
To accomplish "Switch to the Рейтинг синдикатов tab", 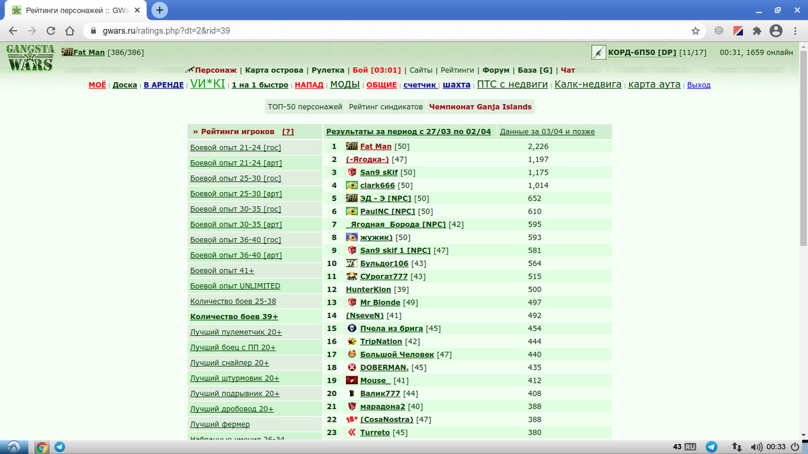I will pos(386,107).
